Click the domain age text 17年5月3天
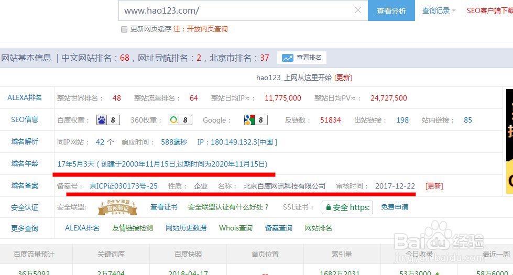 point(76,164)
